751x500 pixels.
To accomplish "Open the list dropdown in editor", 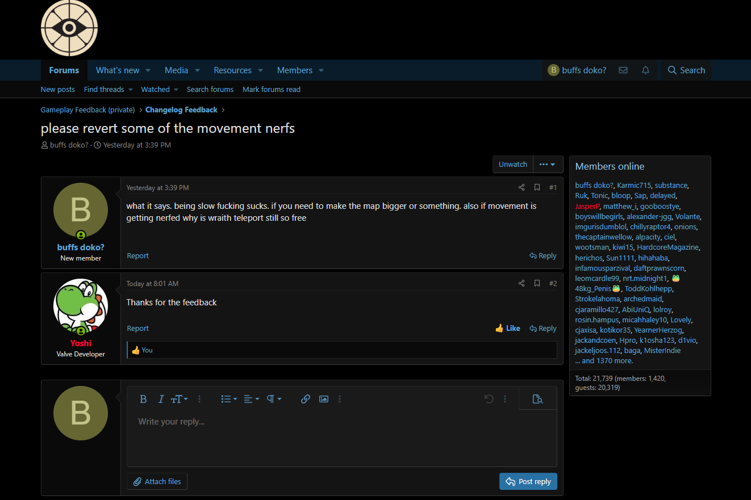I will click(x=229, y=399).
